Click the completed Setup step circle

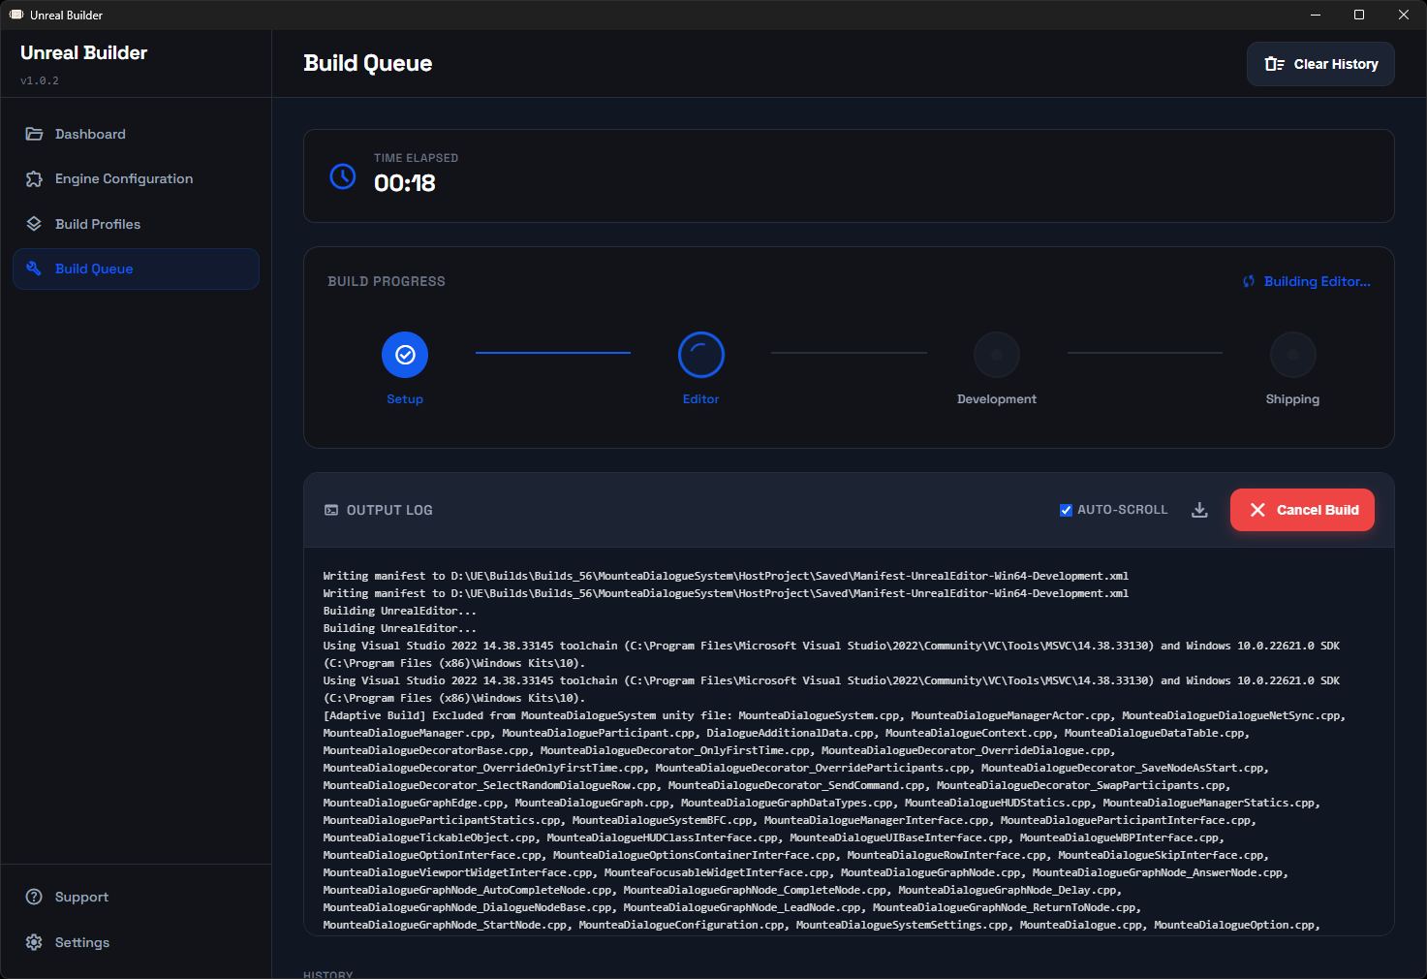coord(405,355)
